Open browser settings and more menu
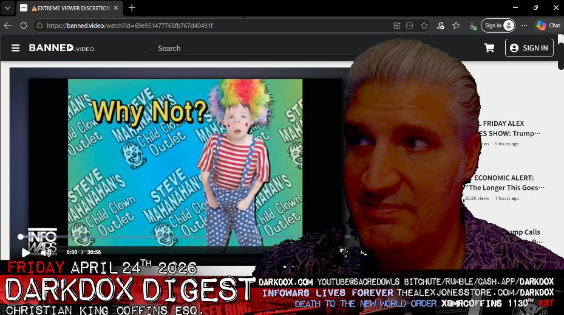The height and width of the screenshot is (315, 564). [x=525, y=26]
